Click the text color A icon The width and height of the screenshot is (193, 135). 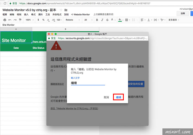coord(112,20)
